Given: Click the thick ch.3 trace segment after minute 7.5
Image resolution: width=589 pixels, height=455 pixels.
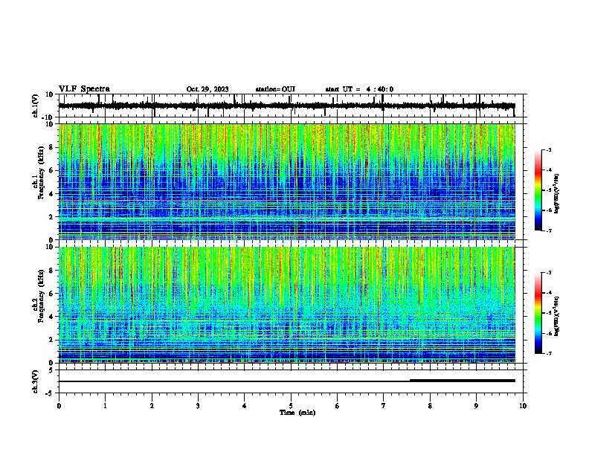Looking at the screenshot, I should click(x=463, y=381).
